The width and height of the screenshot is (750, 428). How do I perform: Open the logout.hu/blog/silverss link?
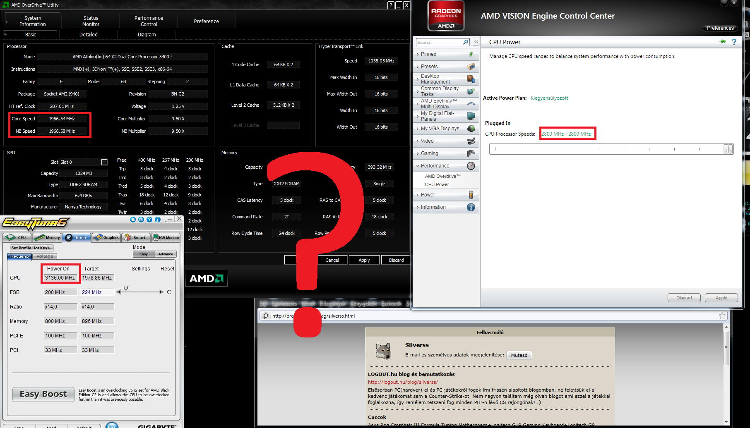403,382
